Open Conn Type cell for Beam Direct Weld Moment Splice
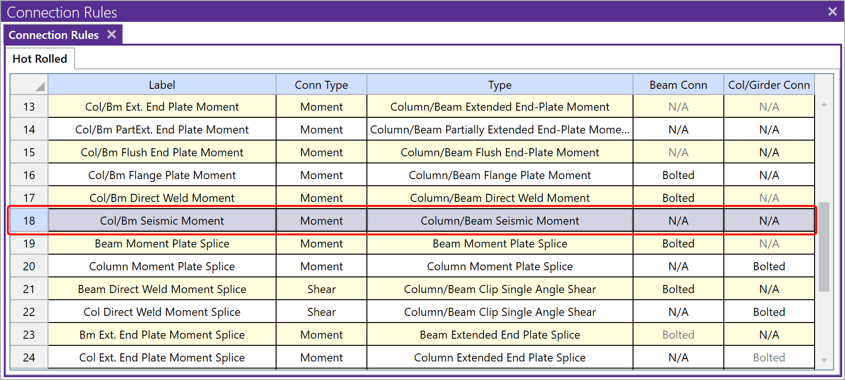 pos(321,289)
